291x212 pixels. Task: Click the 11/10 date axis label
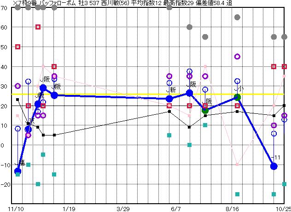(x=17, y=208)
